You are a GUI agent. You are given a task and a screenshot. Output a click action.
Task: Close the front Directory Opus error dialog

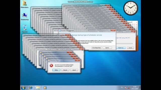(77, 60)
